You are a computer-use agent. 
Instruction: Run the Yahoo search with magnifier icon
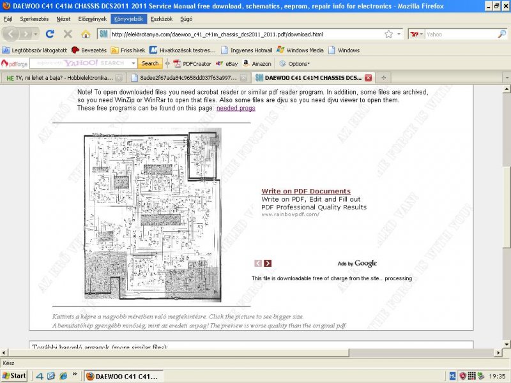point(502,34)
